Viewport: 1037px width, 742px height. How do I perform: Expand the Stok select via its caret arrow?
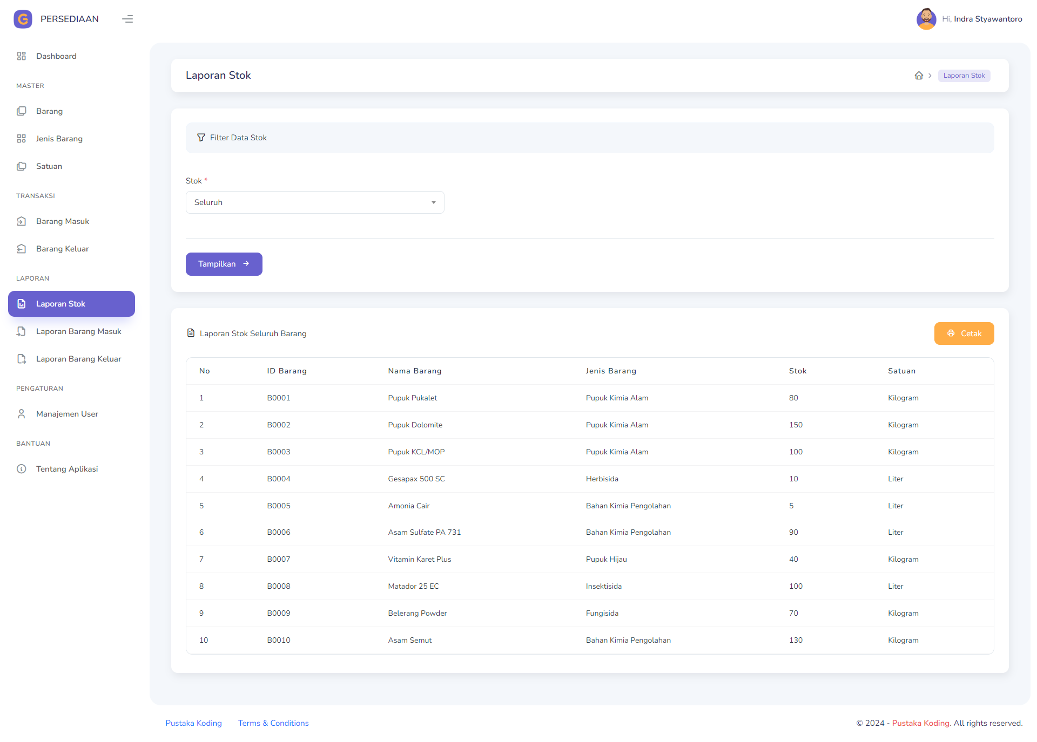(434, 202)
